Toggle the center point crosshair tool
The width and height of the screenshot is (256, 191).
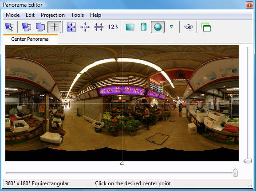(55, 27)
